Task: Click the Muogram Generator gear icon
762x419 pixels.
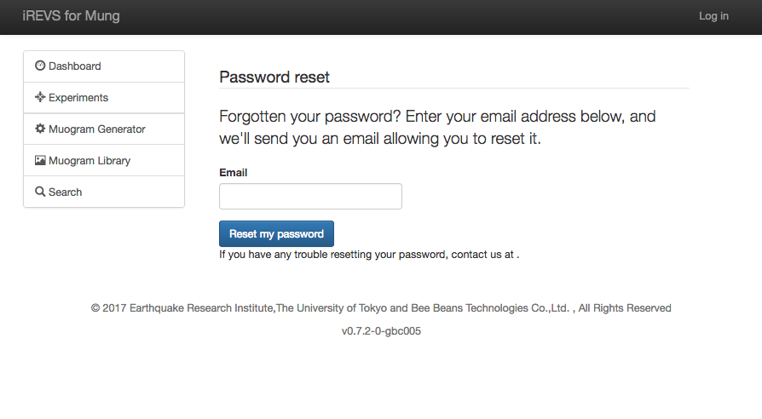Action: [40, 129]
